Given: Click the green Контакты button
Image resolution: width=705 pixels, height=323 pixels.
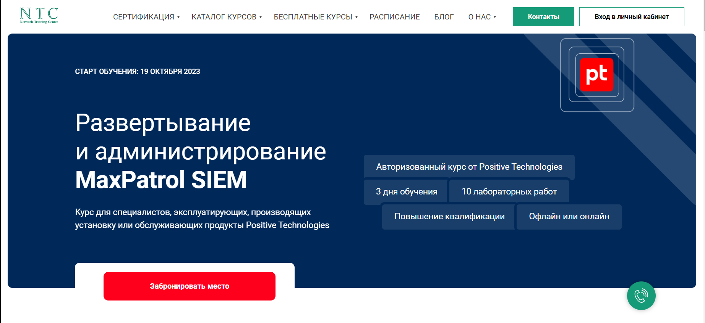Looking at the screenshot, I should 543,17.
